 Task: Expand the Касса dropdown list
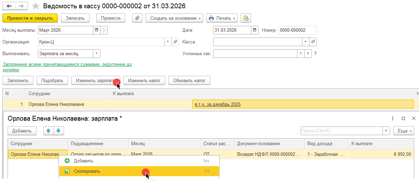[306, 42]
